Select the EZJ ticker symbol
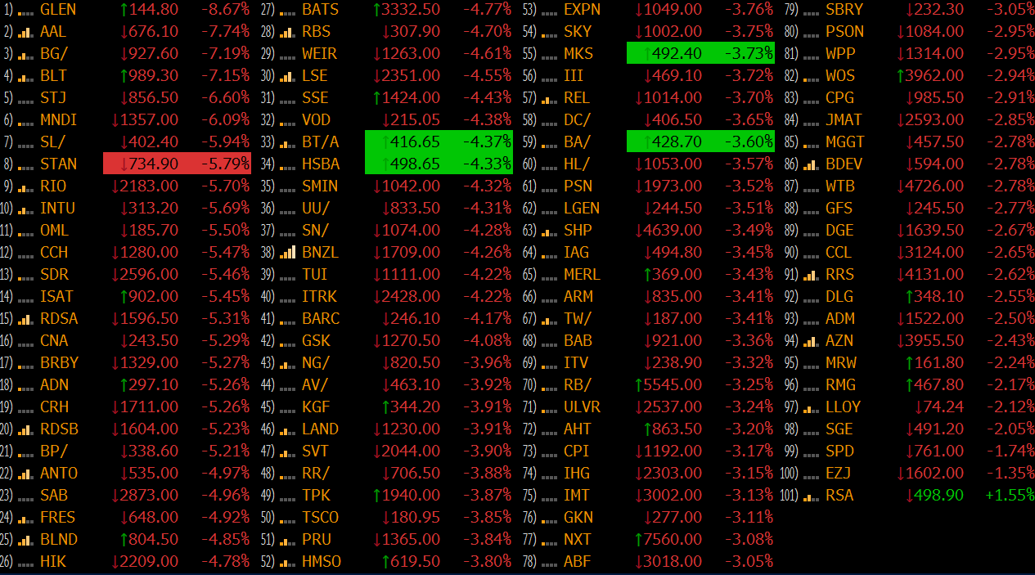Image resolution: width=1035 pixels, height=575 pixels. pos(839,473)
